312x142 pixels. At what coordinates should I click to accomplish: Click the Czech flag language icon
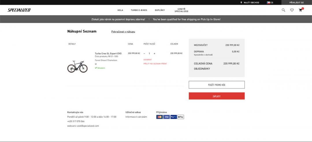(268, 3)
